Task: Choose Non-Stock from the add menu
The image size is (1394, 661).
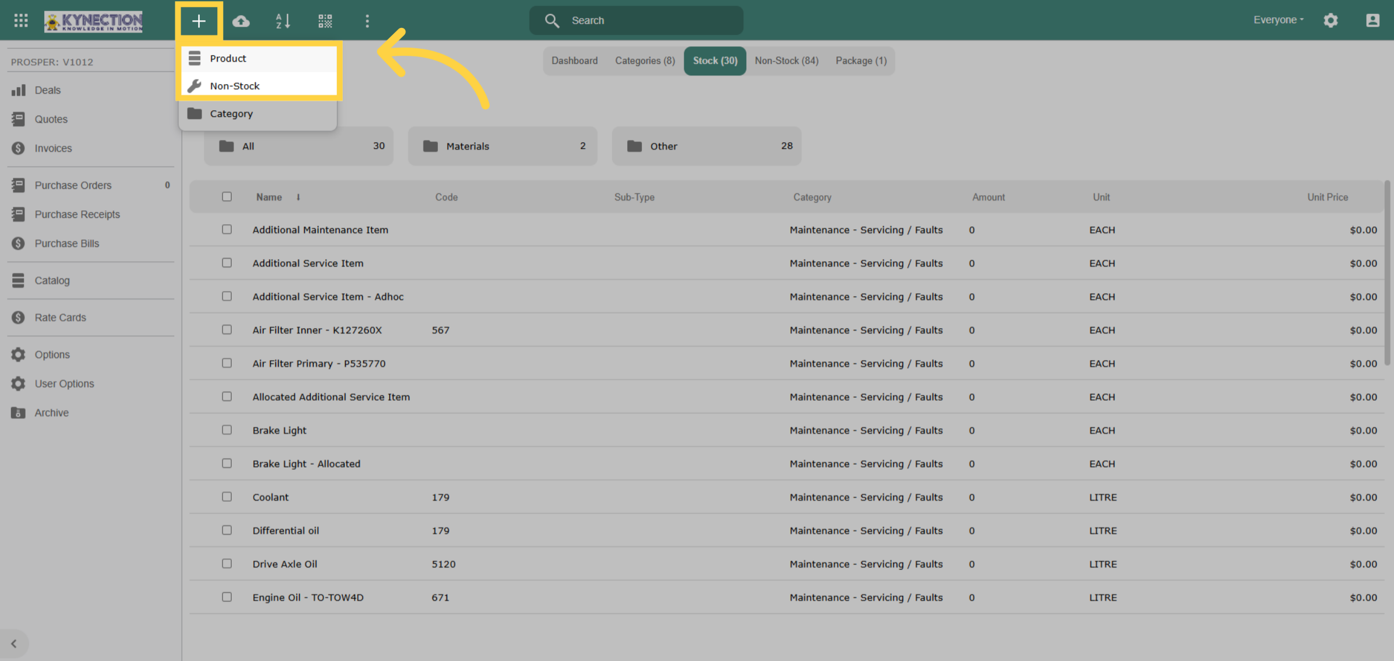Action: [258, 86]
